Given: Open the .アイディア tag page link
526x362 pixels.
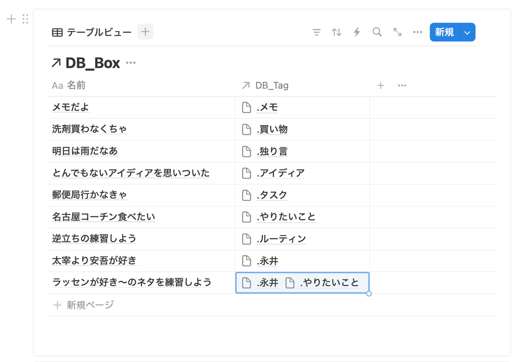Looking at the screenshot, I should click(281, 173).
